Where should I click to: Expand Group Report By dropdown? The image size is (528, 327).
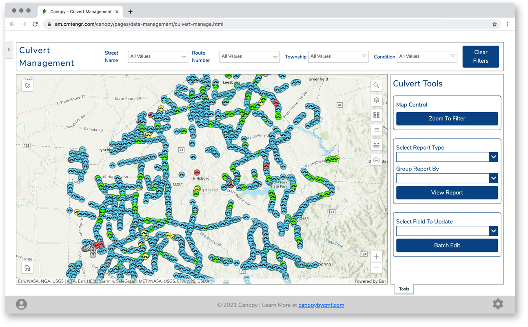447,178
